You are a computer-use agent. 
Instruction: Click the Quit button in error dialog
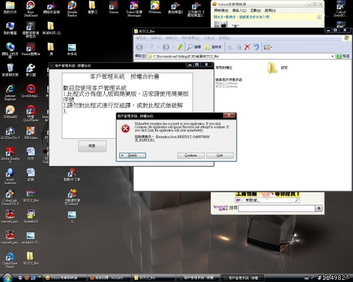[220, 155]
